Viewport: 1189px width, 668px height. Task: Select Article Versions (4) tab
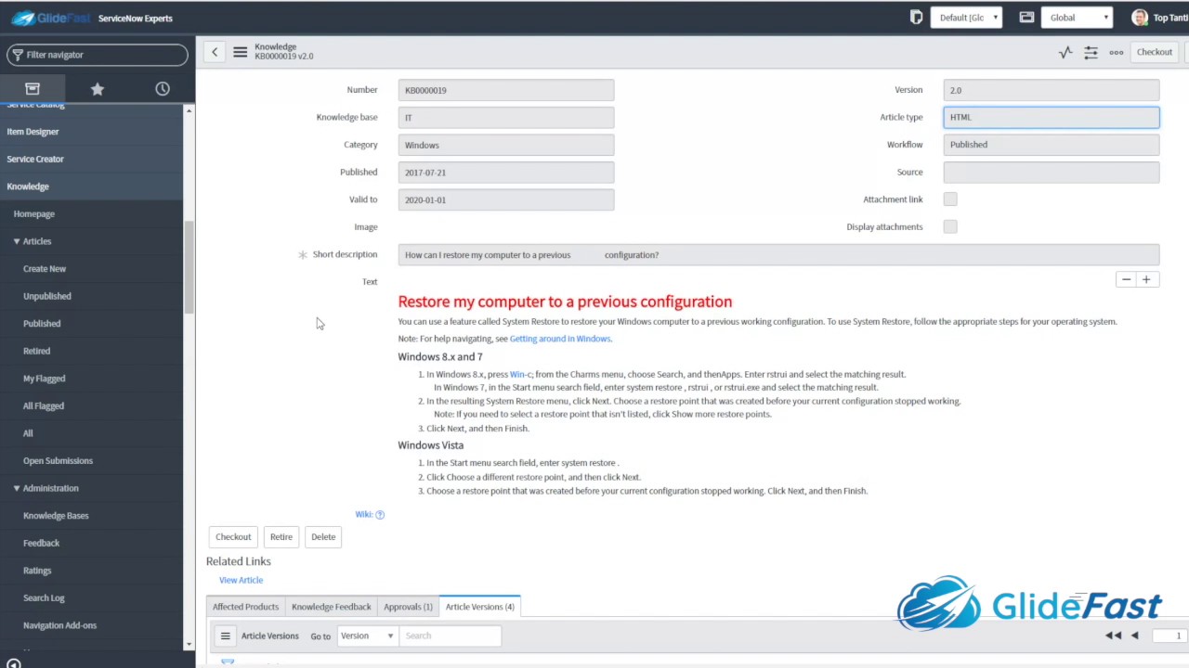click(x=480, y=607)
